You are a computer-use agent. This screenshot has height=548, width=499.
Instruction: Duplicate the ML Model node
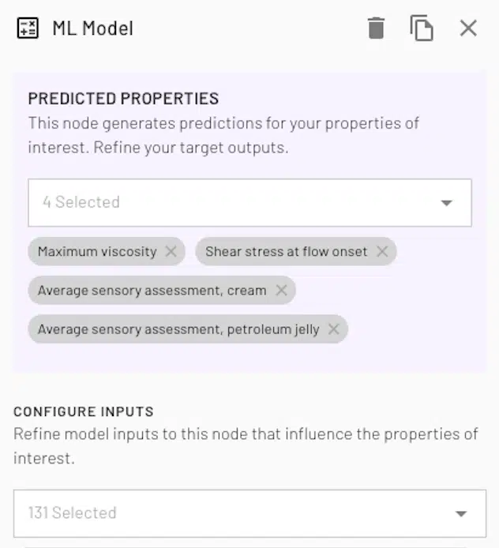coord(422,28)
